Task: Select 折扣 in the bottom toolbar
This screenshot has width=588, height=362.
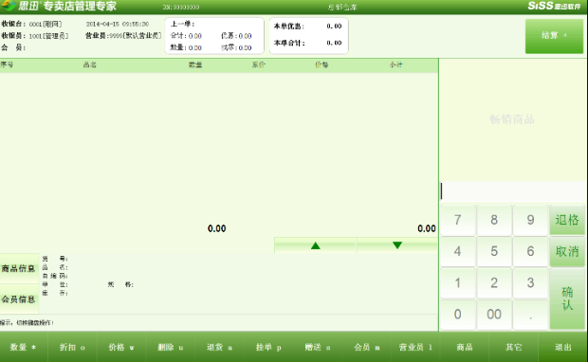Action: point(72,348)
